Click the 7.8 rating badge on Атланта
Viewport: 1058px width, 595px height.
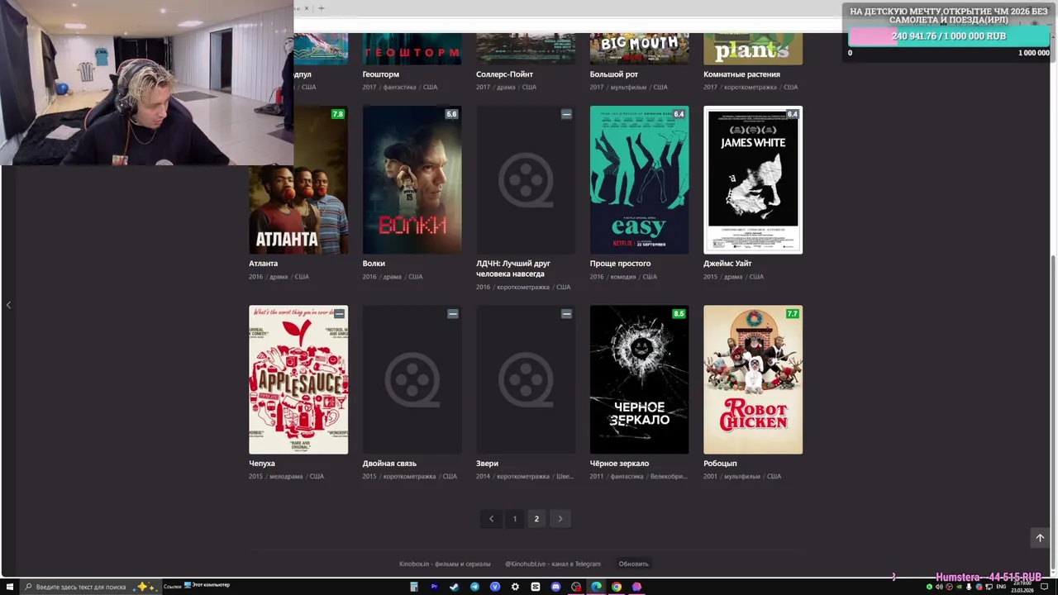pos(337,114)
